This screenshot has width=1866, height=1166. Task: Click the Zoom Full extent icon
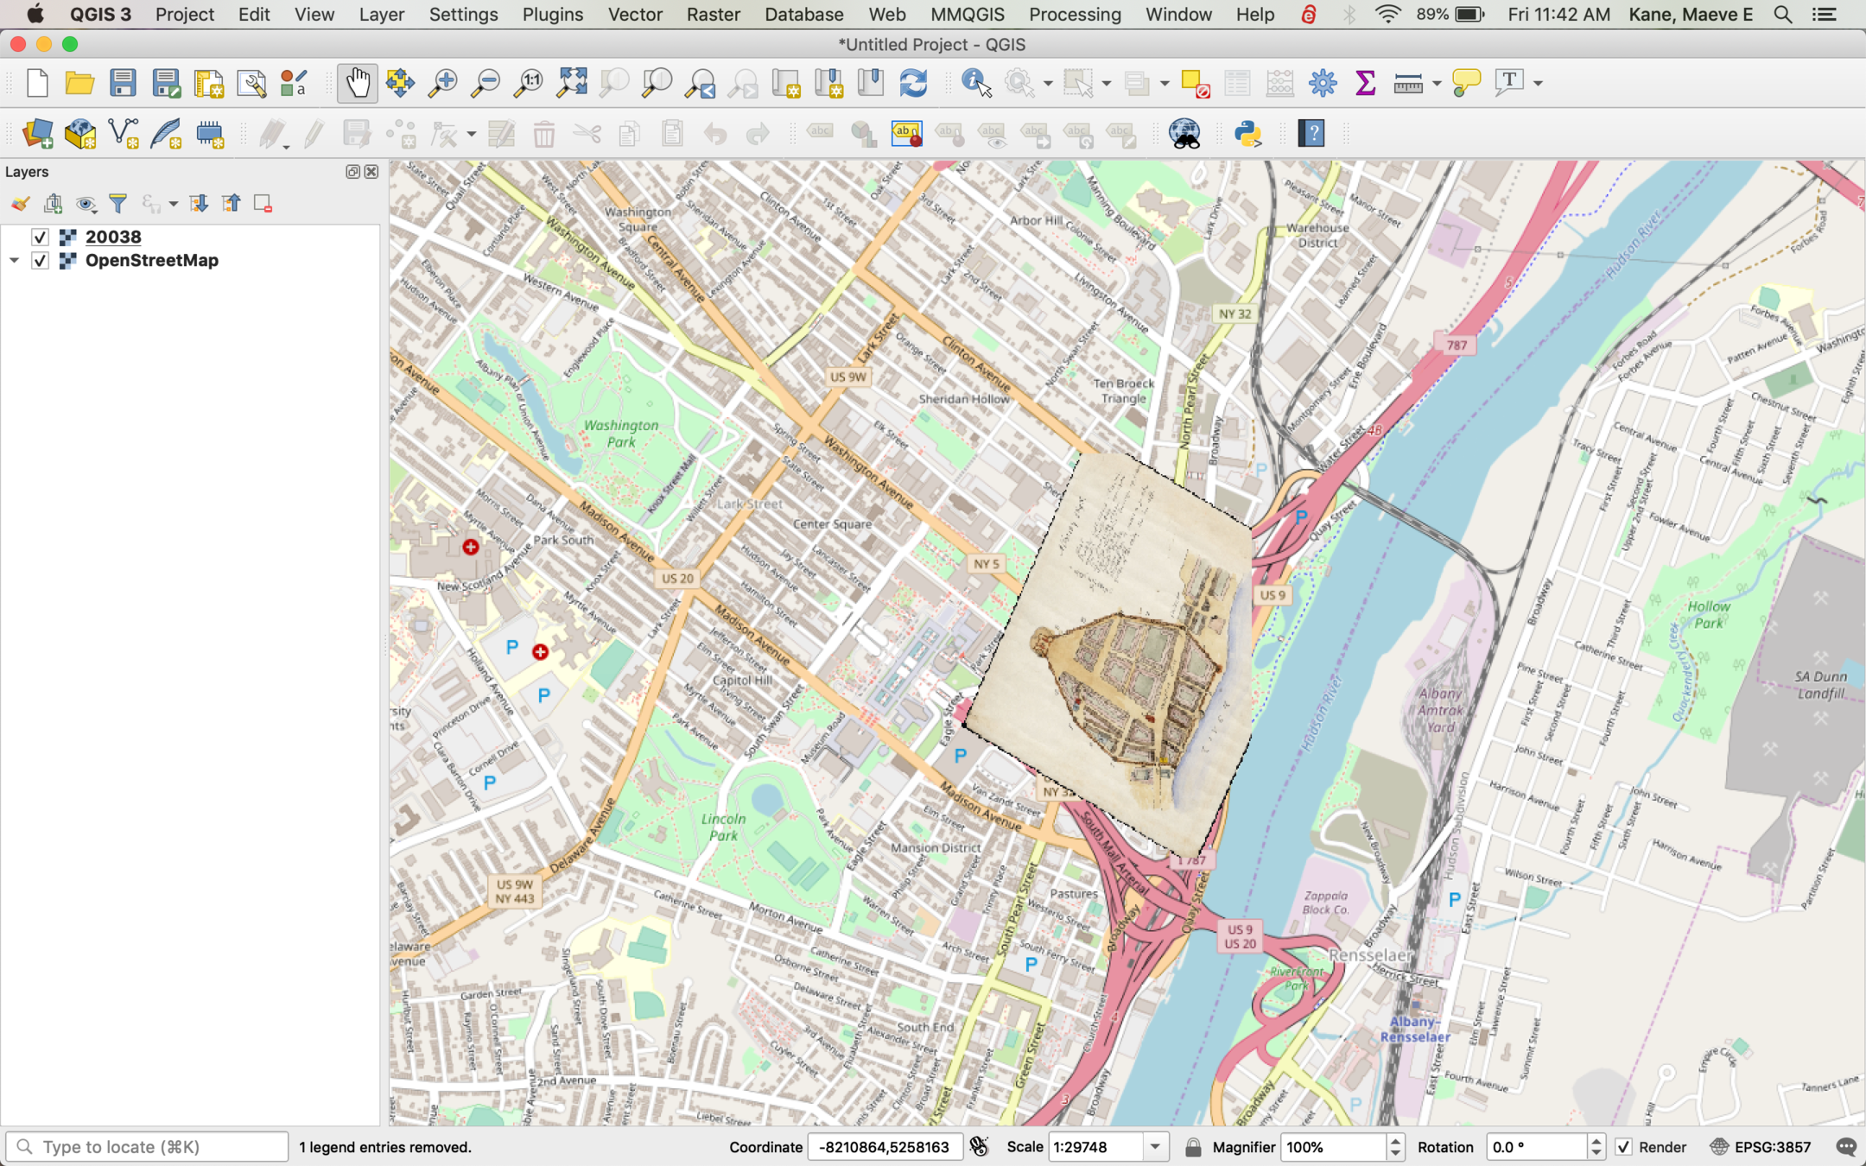571,83
